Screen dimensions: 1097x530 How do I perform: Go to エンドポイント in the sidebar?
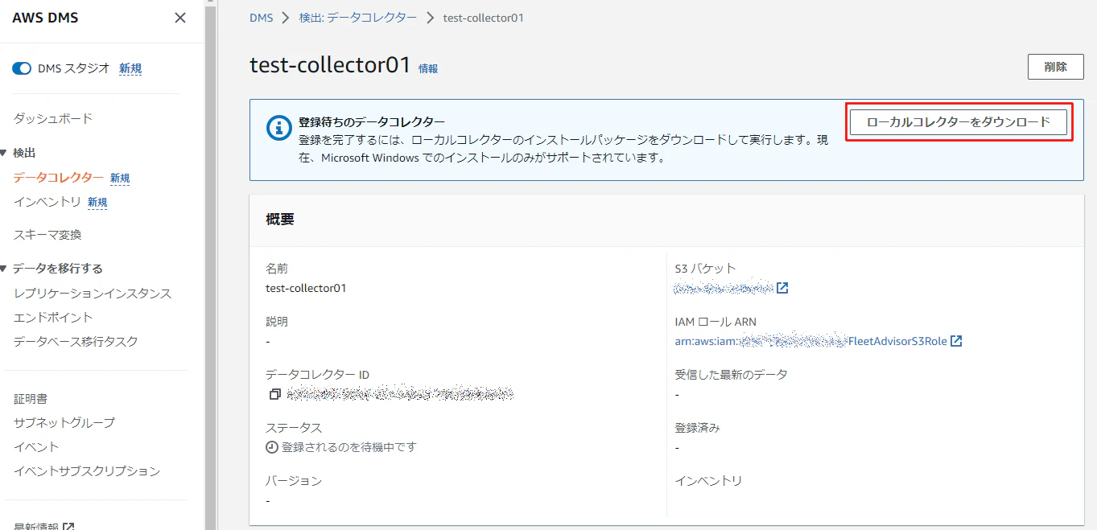pos(53,318)
